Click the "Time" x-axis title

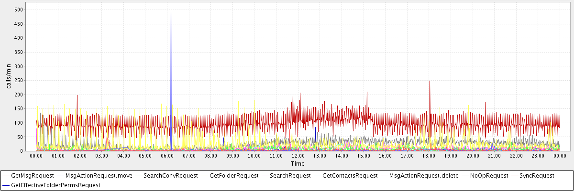tap(298, 164)
